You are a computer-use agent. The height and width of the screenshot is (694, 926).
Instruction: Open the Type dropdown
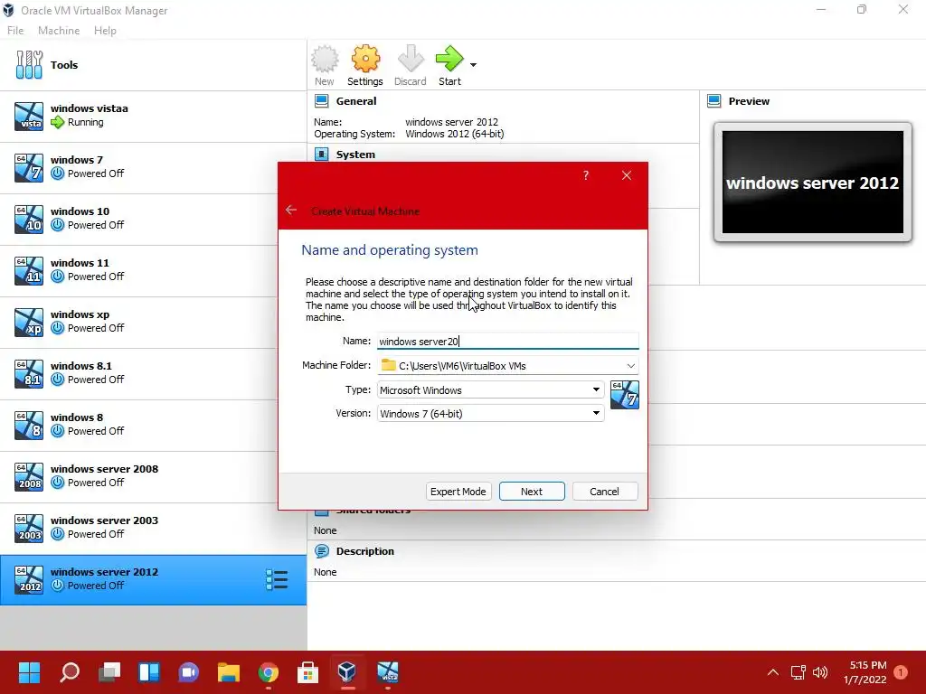coord(490,390)
